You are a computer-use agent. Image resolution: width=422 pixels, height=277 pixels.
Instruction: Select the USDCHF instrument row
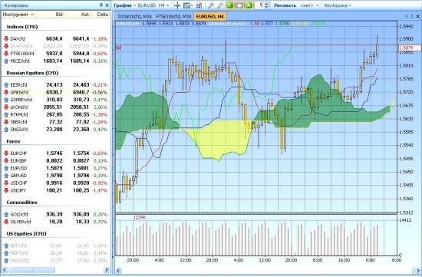coord(55,183)
